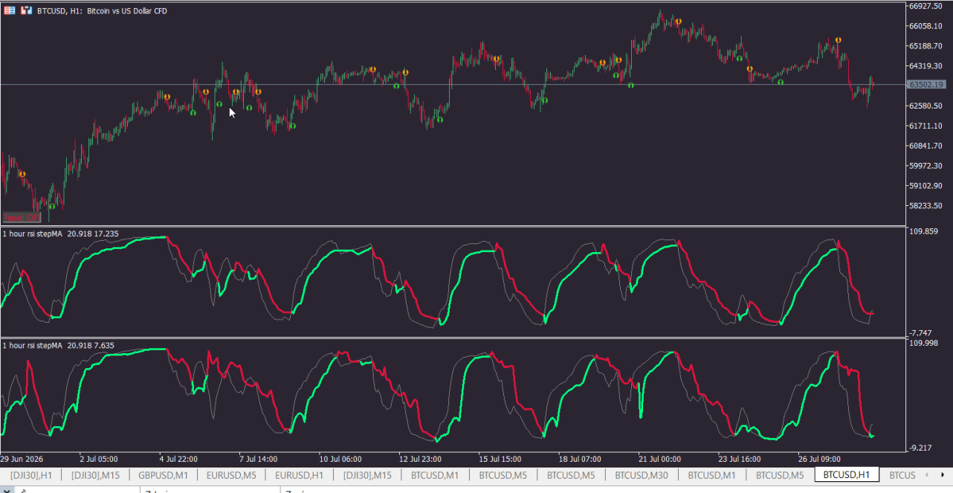953x493 pixels.
Task: Click indicator label ending in 7.635
Action: 58,345
